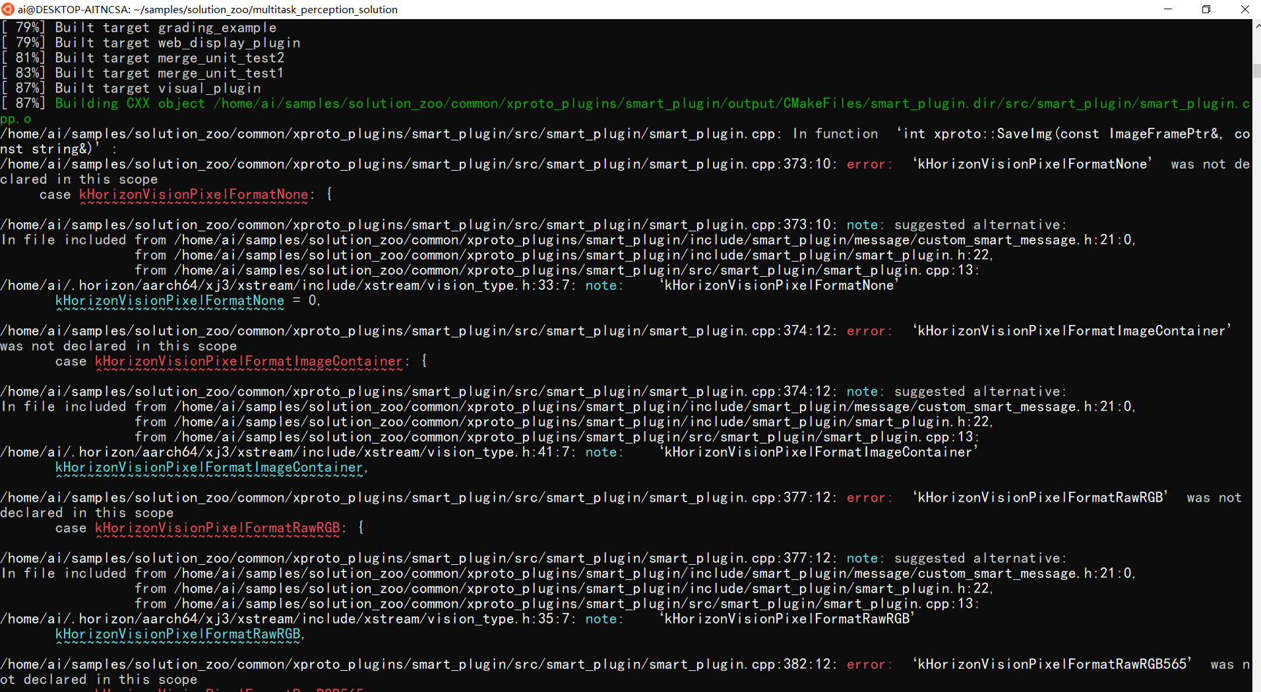Click the vertical scrollbar thumb

(x=1256, y=71)
